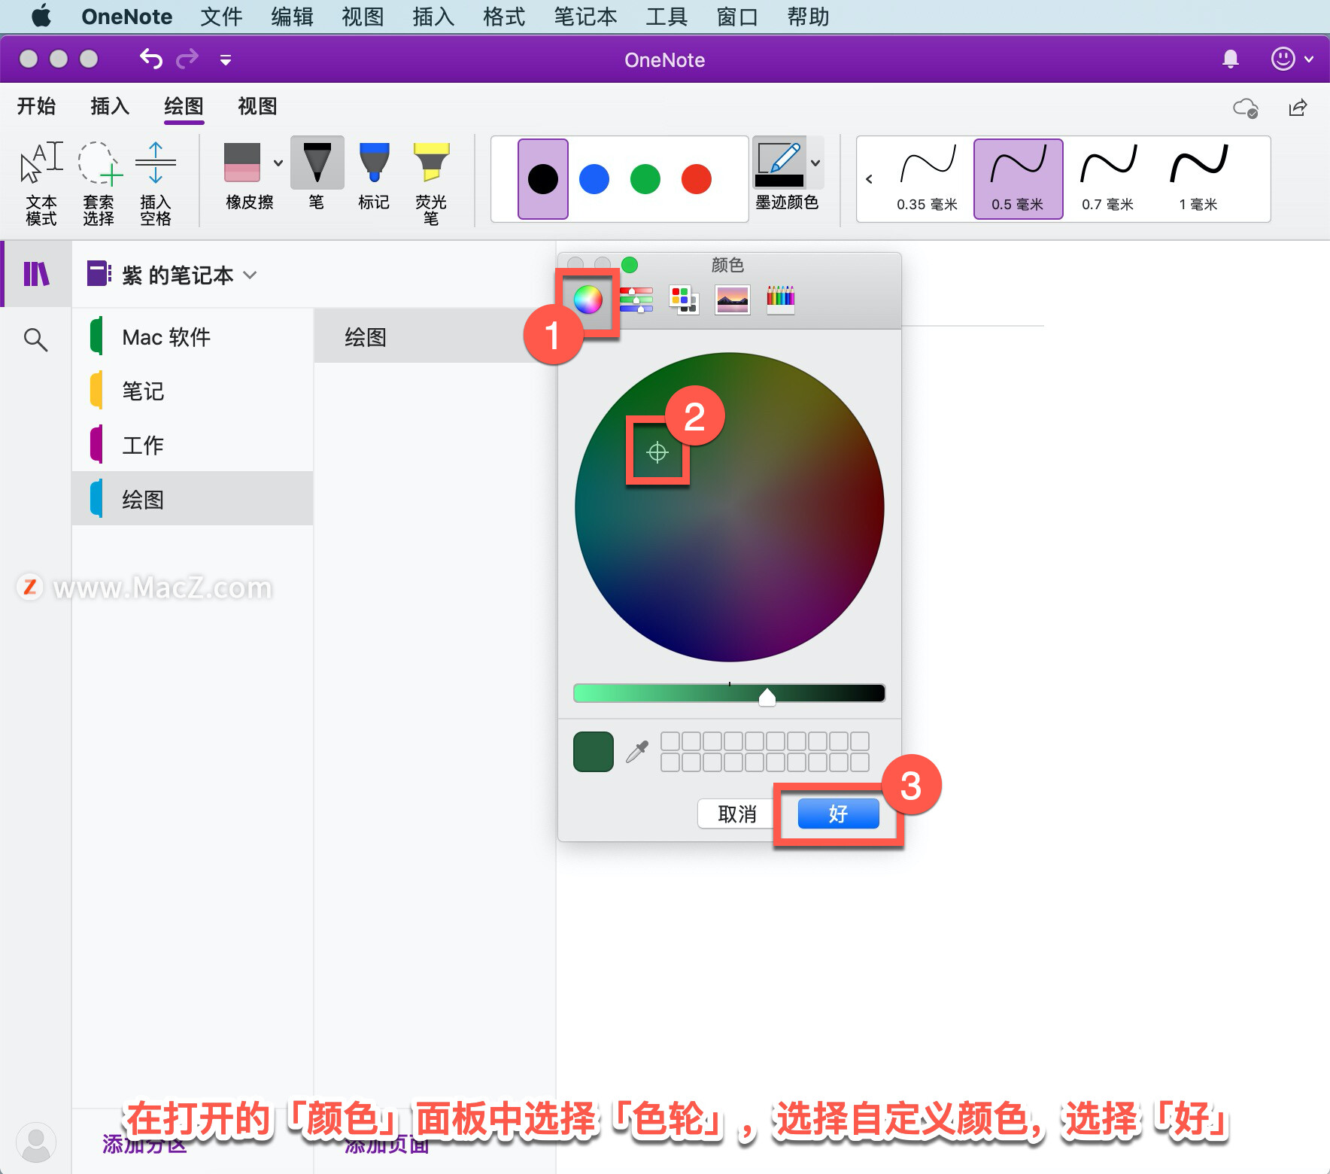This screenshot has height=1174, width=1330.
Task: Pick the green ink color swatch
Action: tap(645, 179)
